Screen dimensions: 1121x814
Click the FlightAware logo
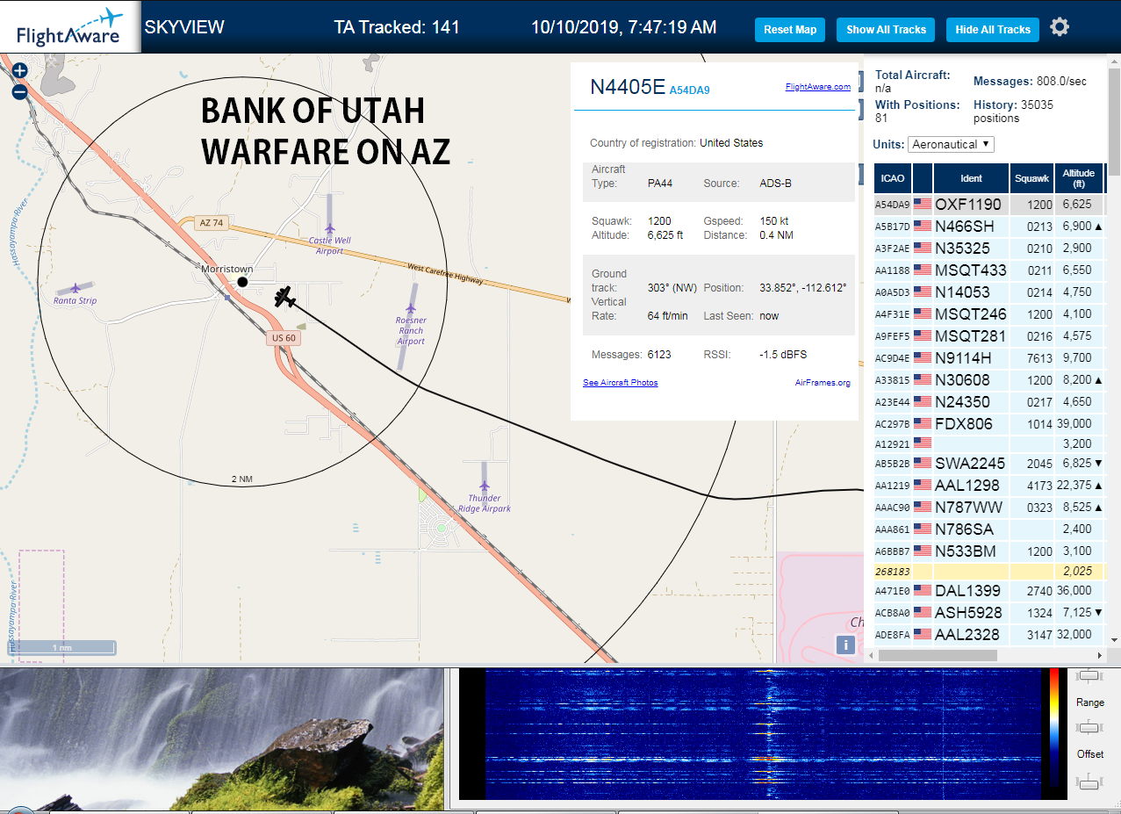(x=70, y=27)
